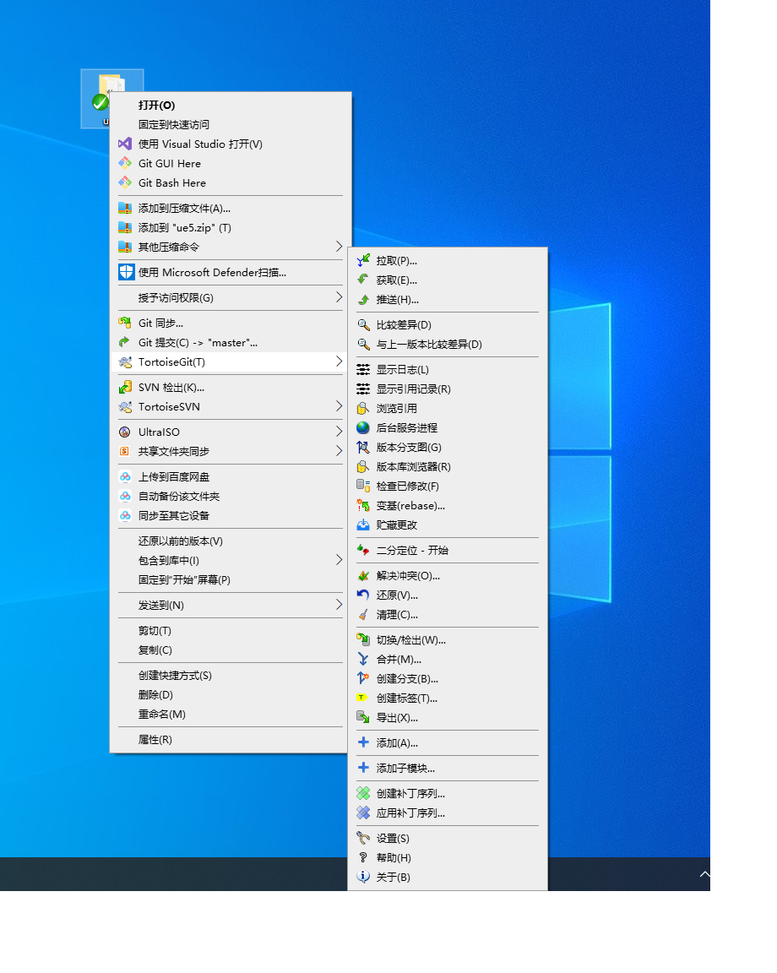This screenshot has height=973, width=777.
Task: Select Git Bash Here
Action: coord(228,183)
